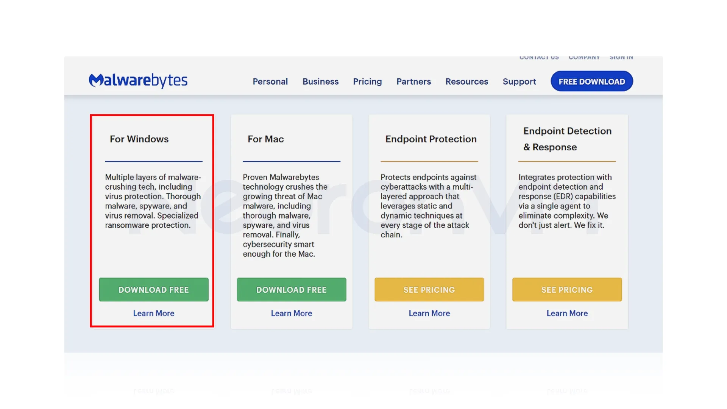Image resolution: width=727 pixels, height=409 pixels.
Task: Click the For Mac card heading
Action: 266,139
